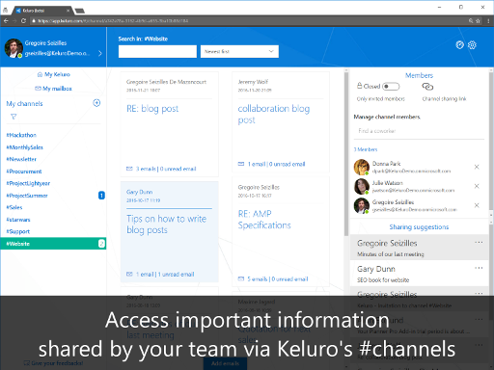Select Gary Dunn SEO book suggestion
This screenshot has width=494, height=370.
pos(419,273)
